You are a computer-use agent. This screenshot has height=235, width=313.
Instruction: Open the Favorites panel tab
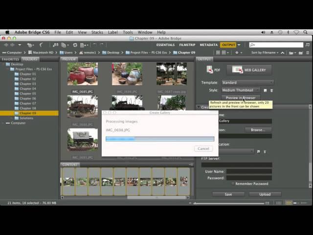coord(10,59)
